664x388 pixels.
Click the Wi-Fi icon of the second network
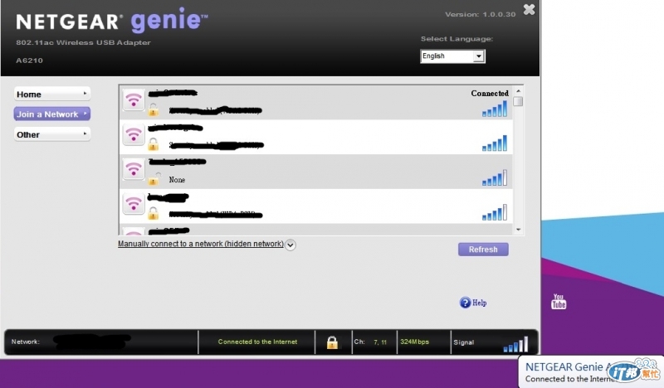[x=134, y=134]
